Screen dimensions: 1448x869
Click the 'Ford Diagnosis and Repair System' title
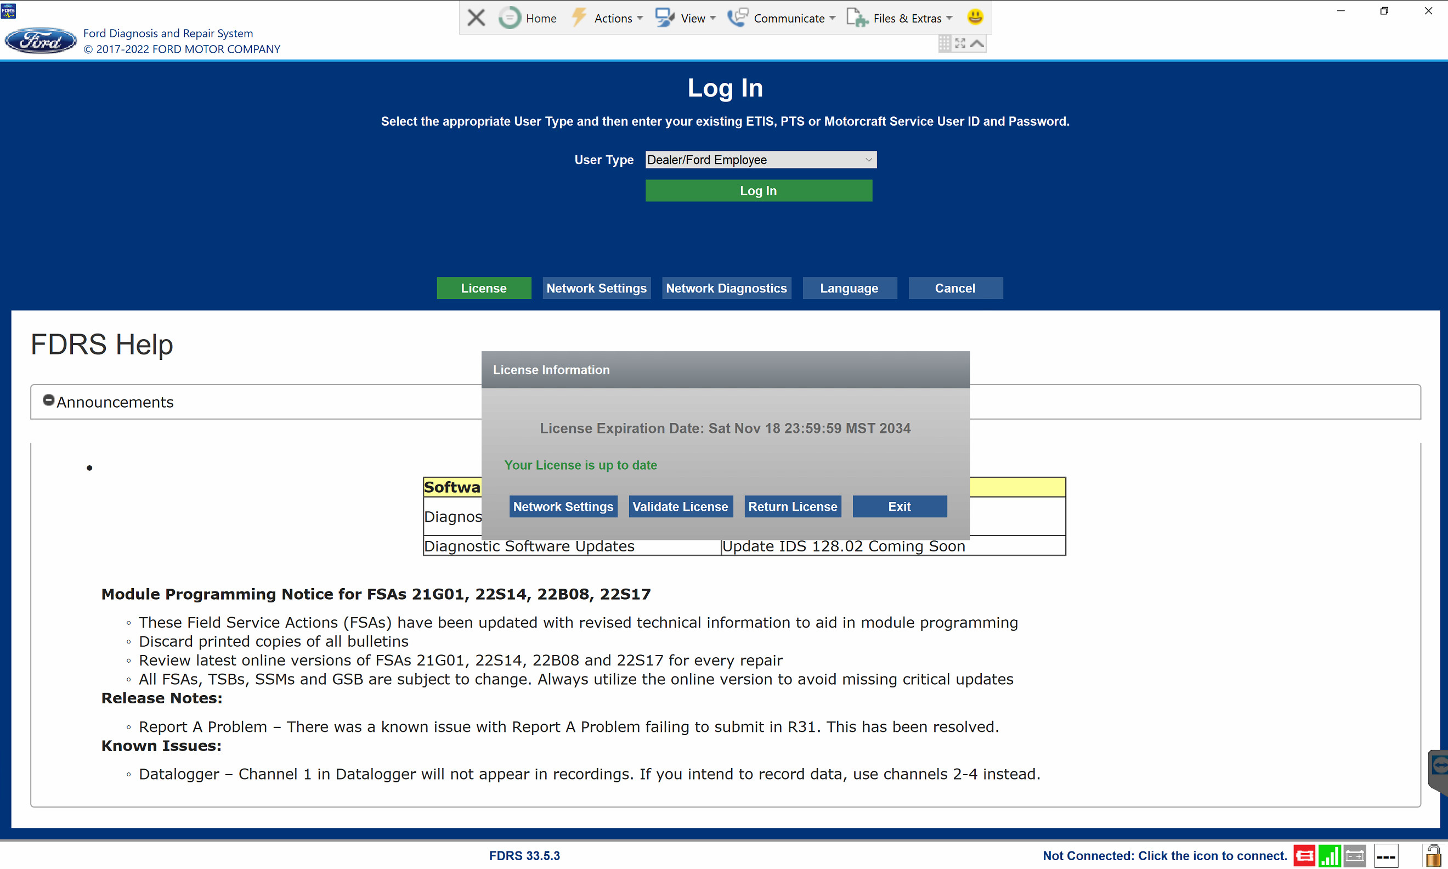click(168, 33)
